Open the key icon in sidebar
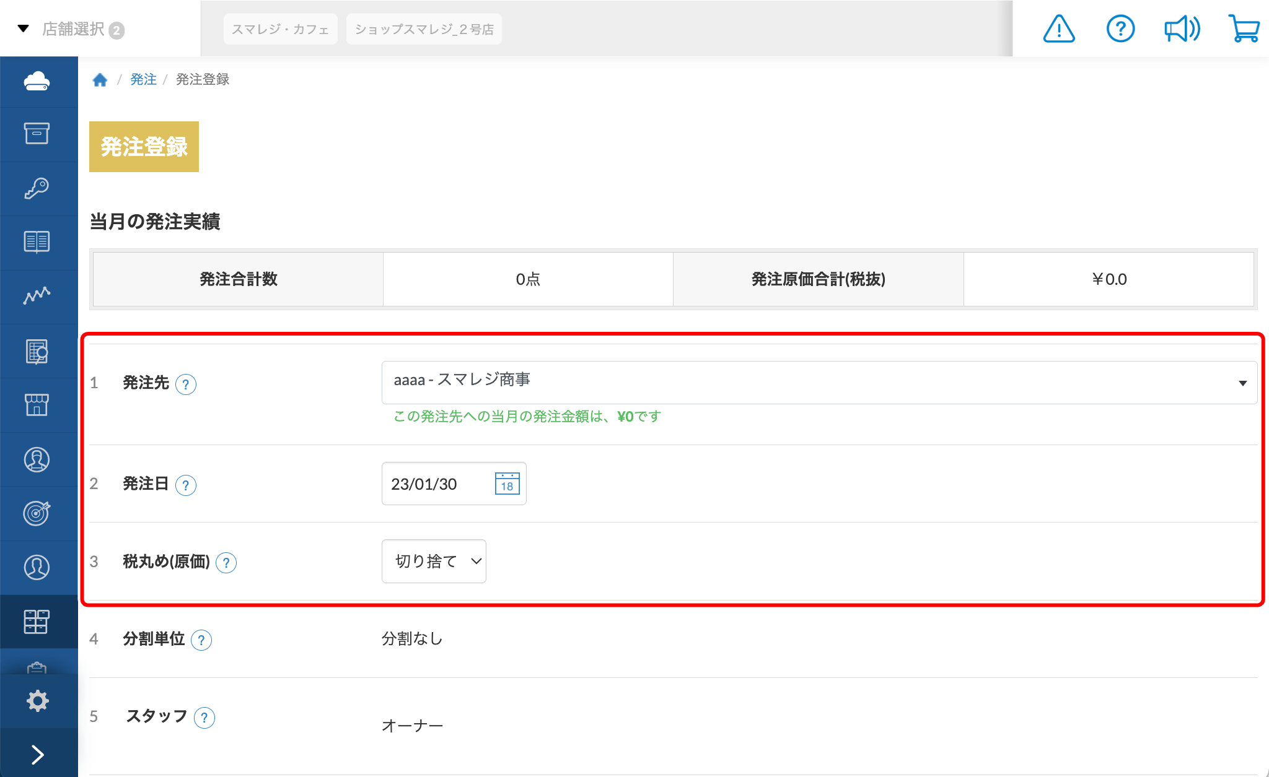 pos(37,188)
